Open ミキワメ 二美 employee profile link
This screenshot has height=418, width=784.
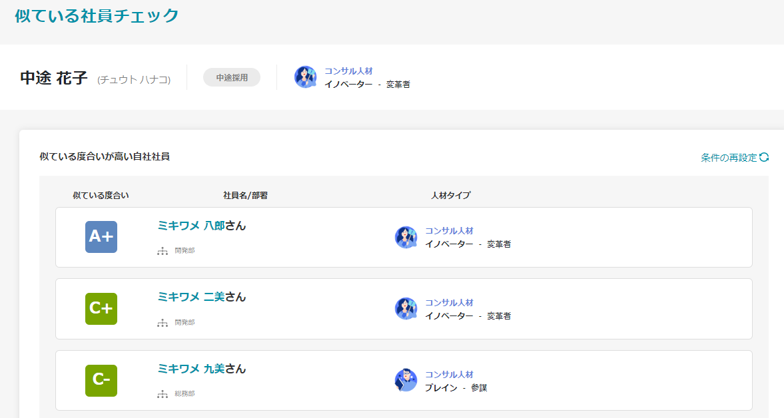(191, 297)
